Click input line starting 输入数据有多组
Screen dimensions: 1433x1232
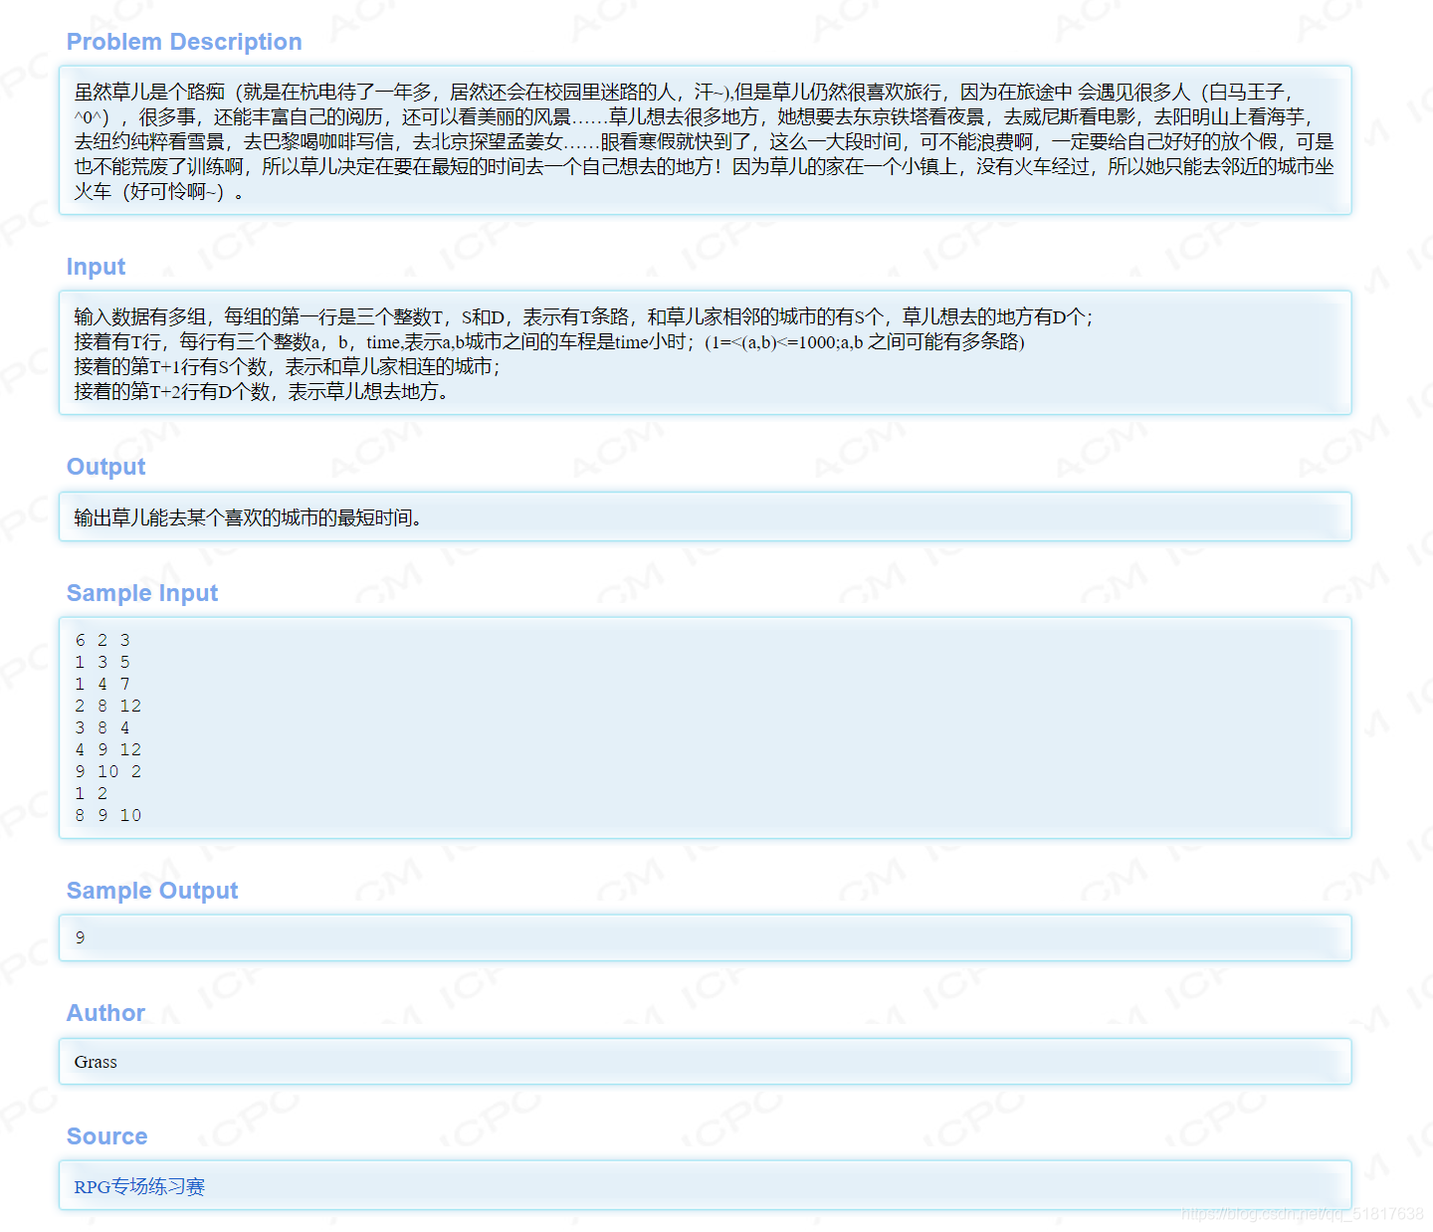584,316
